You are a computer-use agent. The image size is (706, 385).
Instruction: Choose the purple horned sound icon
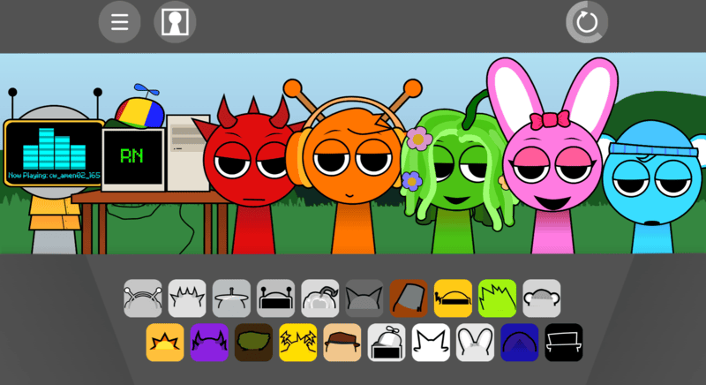point(208,343)
